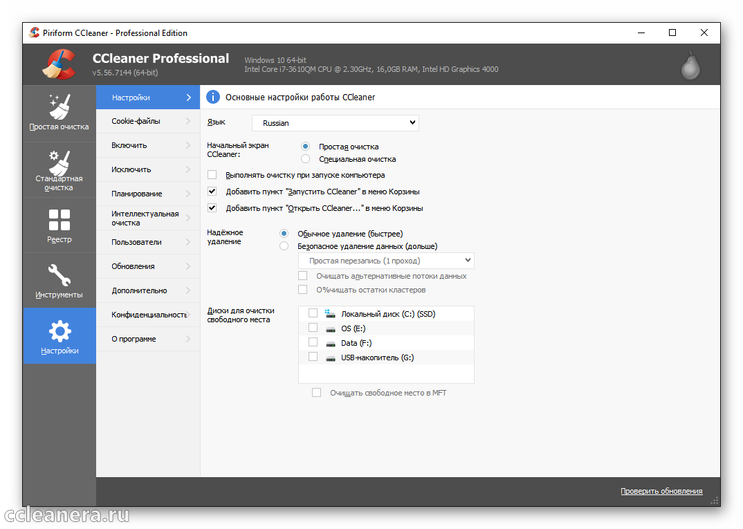Screen dimensions: 743x529
Task: Enable cleaning at computer startup checkbox
Action: pos(212,175)
